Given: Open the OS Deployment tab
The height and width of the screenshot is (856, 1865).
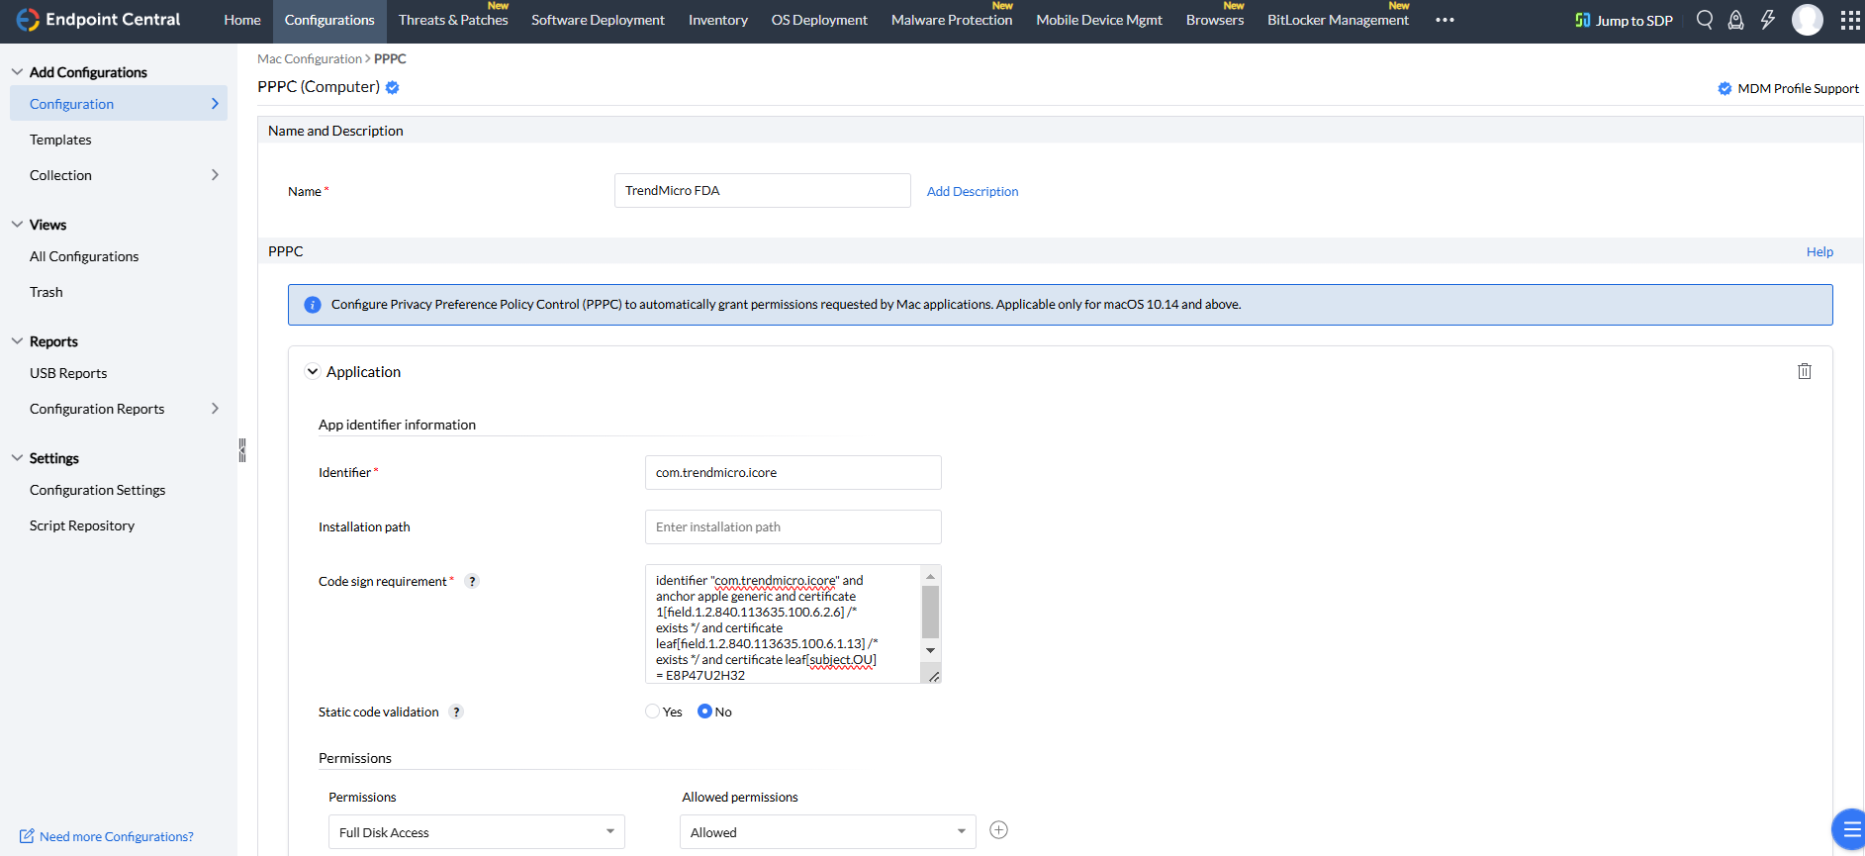Looking at the screenshot, I should [819, 20].
